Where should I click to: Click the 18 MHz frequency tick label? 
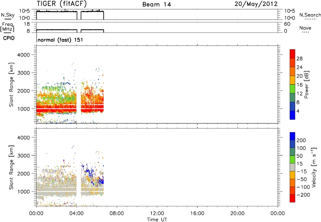coord(27,24)
